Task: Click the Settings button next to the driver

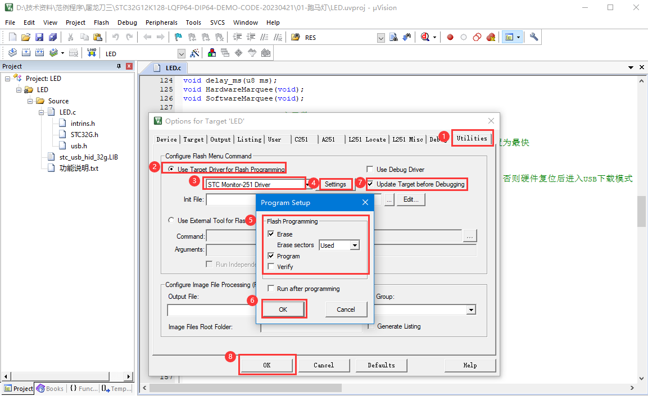Action: click(x=335, y=184)
